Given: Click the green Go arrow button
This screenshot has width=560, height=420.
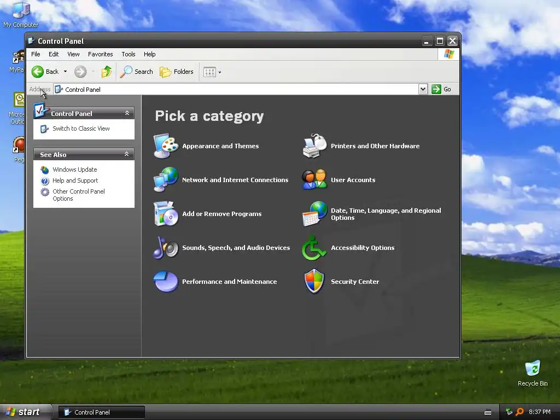Looking at the screenshot, I should click(436, 89).
